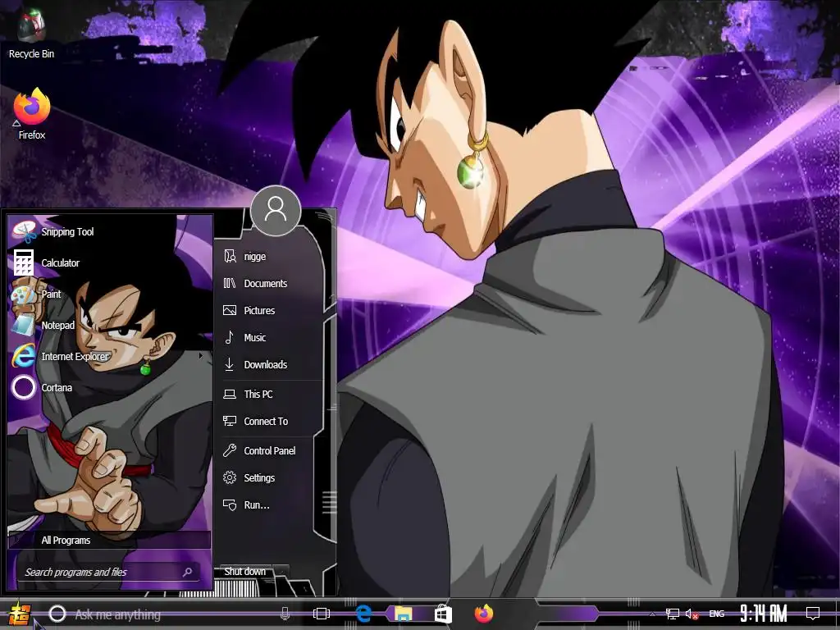This screenshot has height=630, width=840.
Task: Click the Cortana circle on the taskbar
Action: coord(57,614)
